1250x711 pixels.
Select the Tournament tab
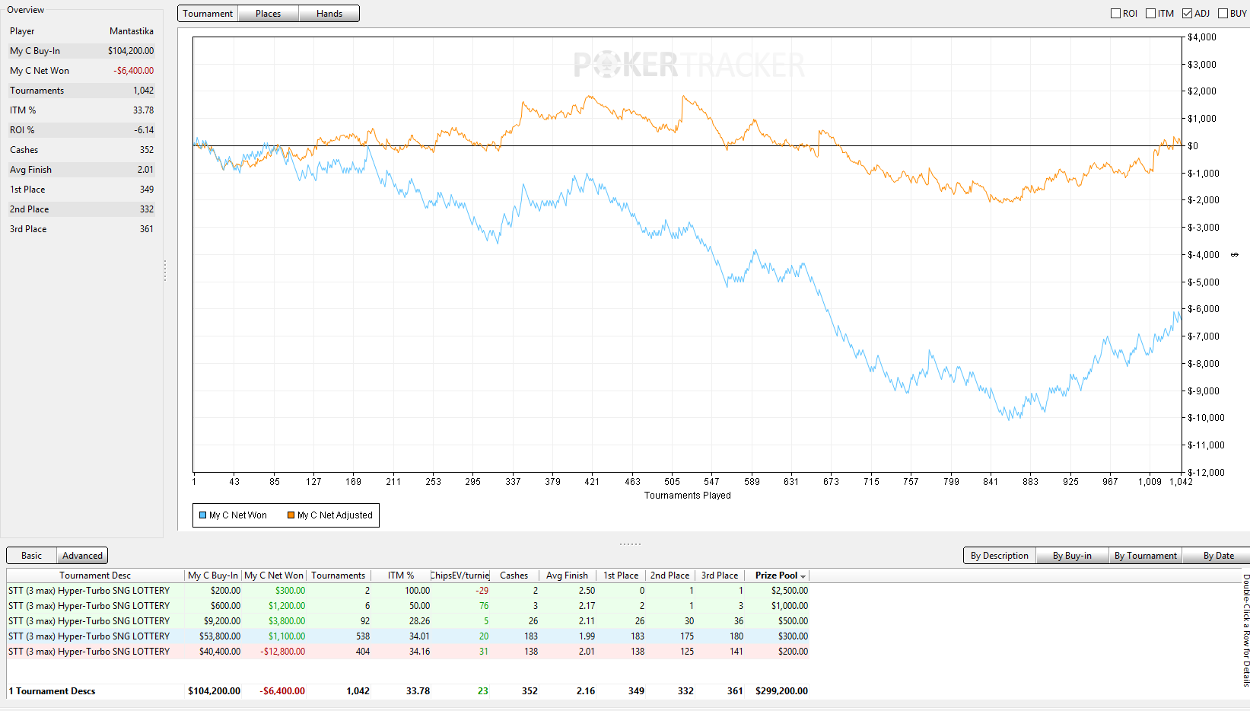[x=208, y=14]
